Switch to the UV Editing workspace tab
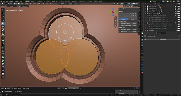 pyautogui.click(x=46, y=1)
